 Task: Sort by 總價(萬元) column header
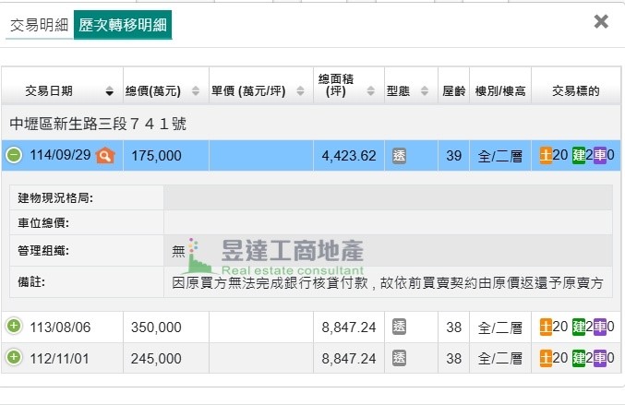(x=162, y=91)
